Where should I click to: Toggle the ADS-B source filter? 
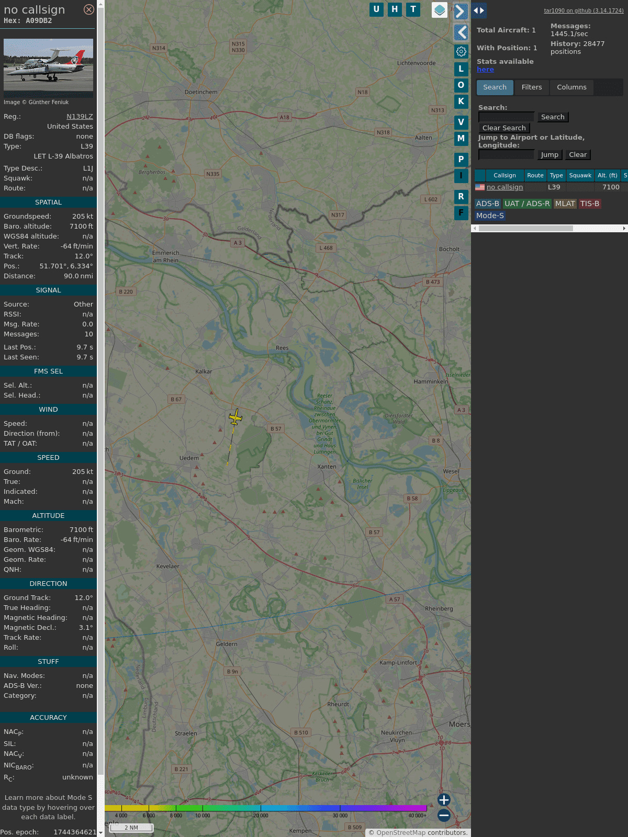[488, 204]
